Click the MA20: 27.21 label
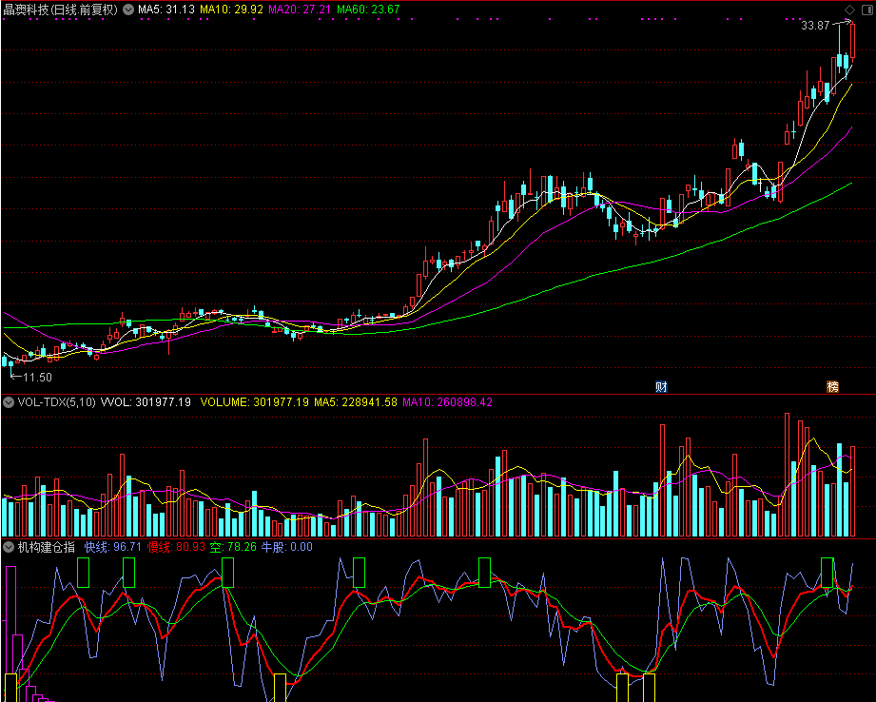The width and height of the screenshot is (876, 702). click(300, 10)
